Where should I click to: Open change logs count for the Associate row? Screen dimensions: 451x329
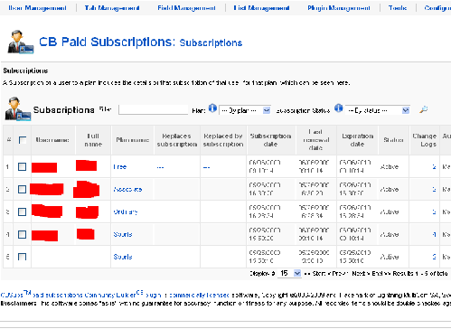[x=434, y=189]
